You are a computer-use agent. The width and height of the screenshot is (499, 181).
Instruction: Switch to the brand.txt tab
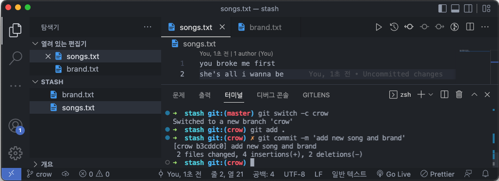(266, 27)
